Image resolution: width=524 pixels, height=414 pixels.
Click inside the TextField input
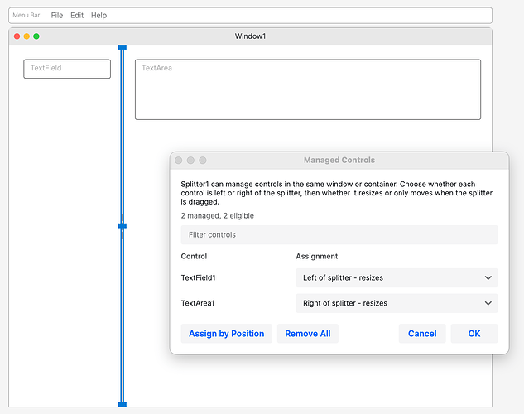[x=67, y=69]
